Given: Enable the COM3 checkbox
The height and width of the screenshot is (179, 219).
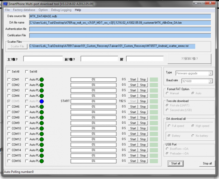Looking at the screenshot, I should pyautogui.click(x=9, y=90).
